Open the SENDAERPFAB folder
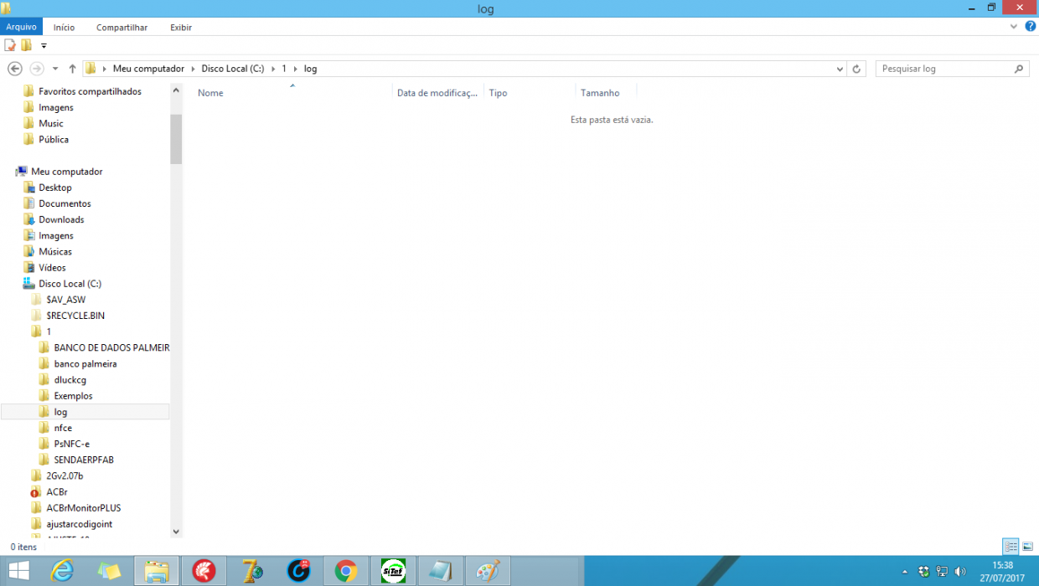The image size is (1039, 586). (84, 460)
